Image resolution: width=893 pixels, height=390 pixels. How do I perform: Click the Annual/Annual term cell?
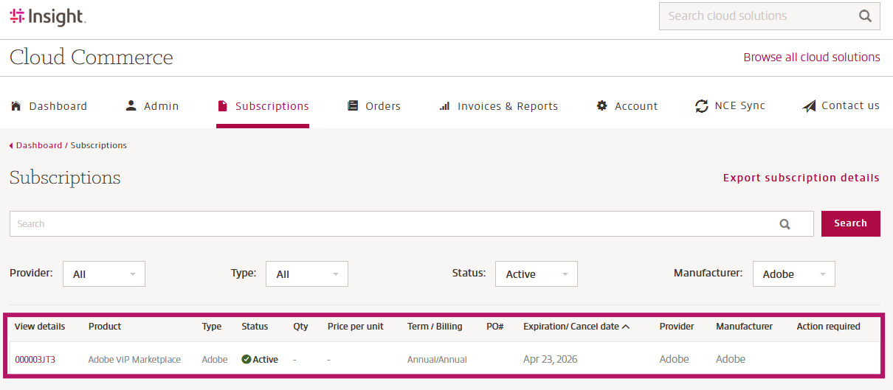[437, 360]
